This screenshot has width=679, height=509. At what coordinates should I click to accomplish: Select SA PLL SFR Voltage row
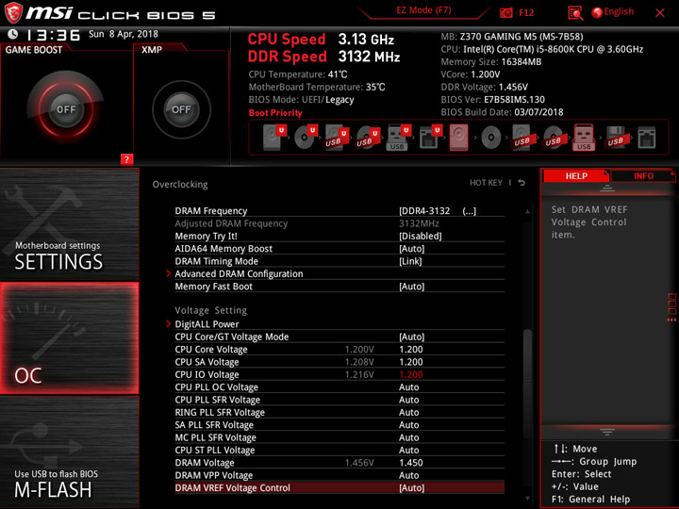point(339,424)
